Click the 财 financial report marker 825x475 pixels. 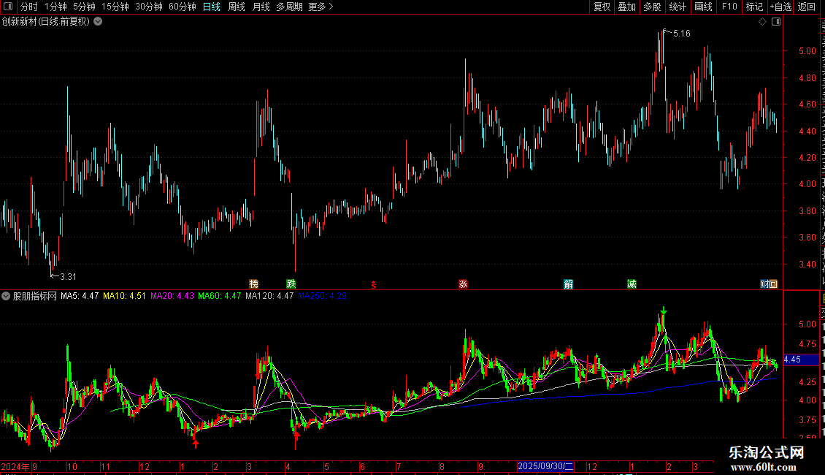(764, 284)
